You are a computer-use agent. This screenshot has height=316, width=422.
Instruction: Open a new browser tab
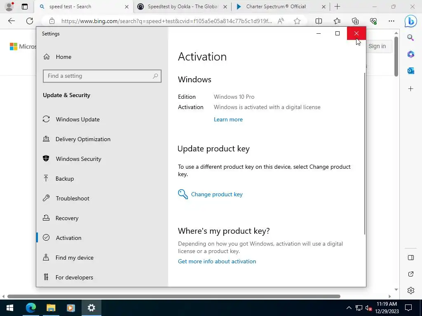[x=337, y=7]
